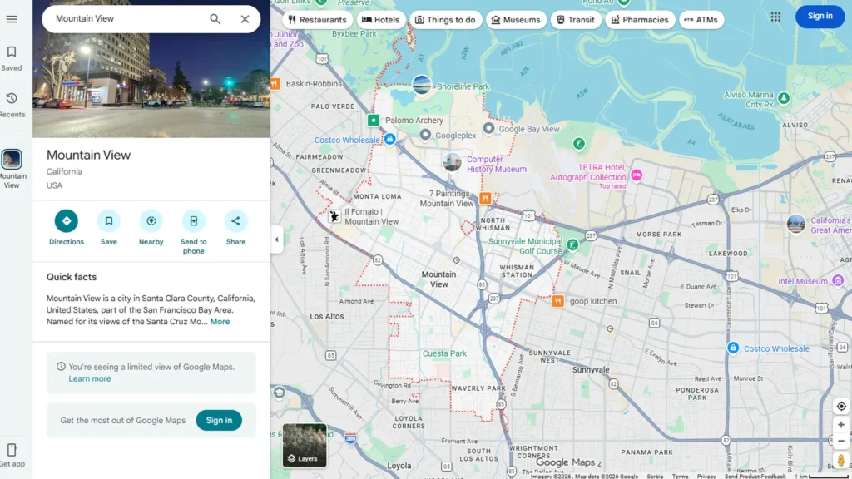Screen dimensions: 852x479
Task: Click the Street View pegman icon
Action: pos(841,458)
